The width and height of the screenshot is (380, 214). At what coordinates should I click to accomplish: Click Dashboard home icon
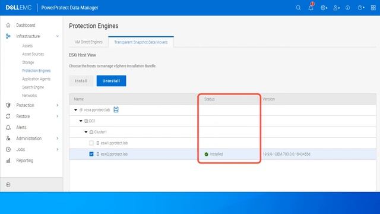(x=8, y=25)
